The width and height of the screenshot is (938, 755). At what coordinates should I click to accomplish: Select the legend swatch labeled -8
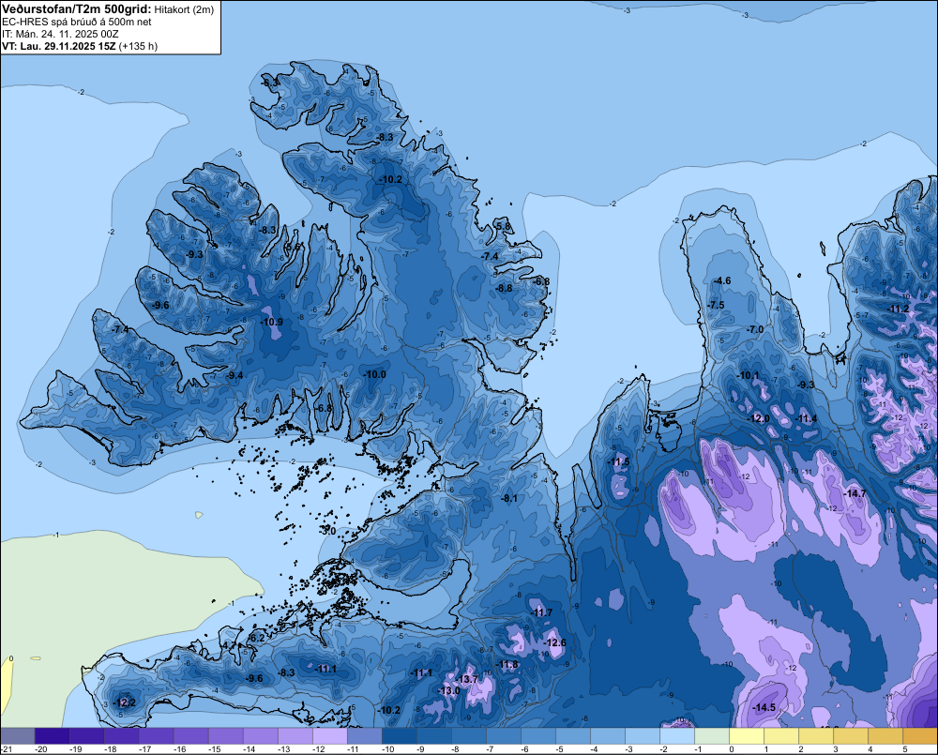click(468, 735)
